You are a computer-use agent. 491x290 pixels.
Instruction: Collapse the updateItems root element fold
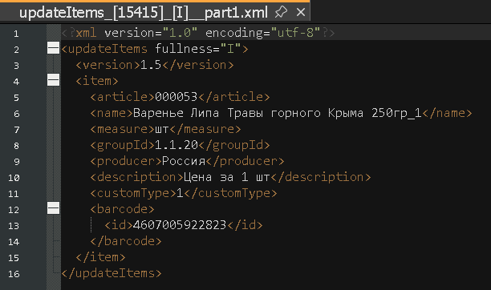(x=53, y=48)
